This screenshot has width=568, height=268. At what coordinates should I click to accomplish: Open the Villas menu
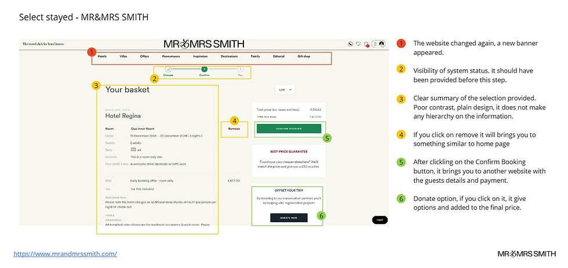point(123,57)
